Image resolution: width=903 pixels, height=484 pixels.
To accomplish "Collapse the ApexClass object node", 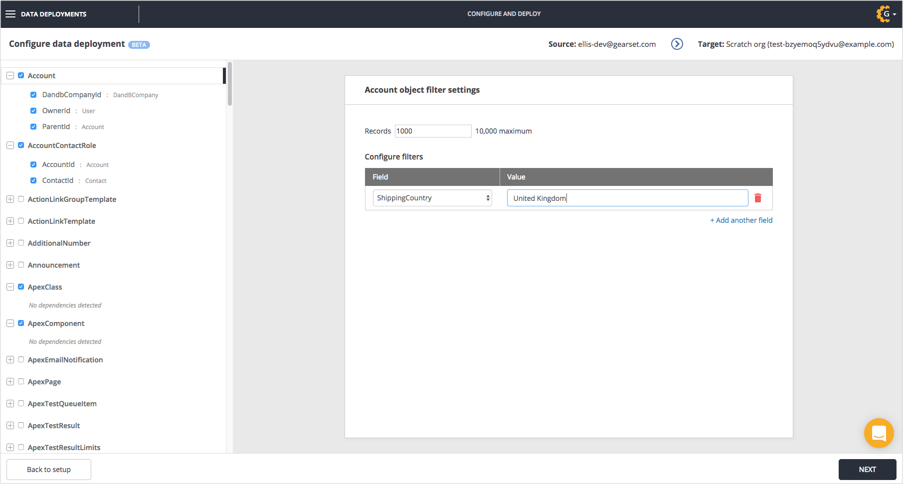I will 10,287.
